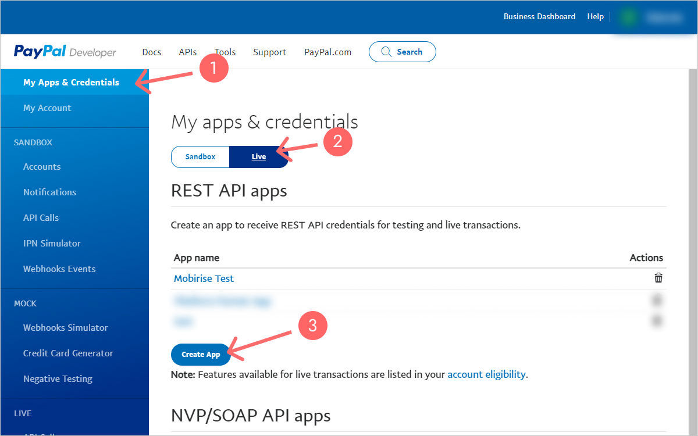Go to the PayPal.com link
Image resolution: width=698 pixels, height=436 pixels.
(328, 52)
